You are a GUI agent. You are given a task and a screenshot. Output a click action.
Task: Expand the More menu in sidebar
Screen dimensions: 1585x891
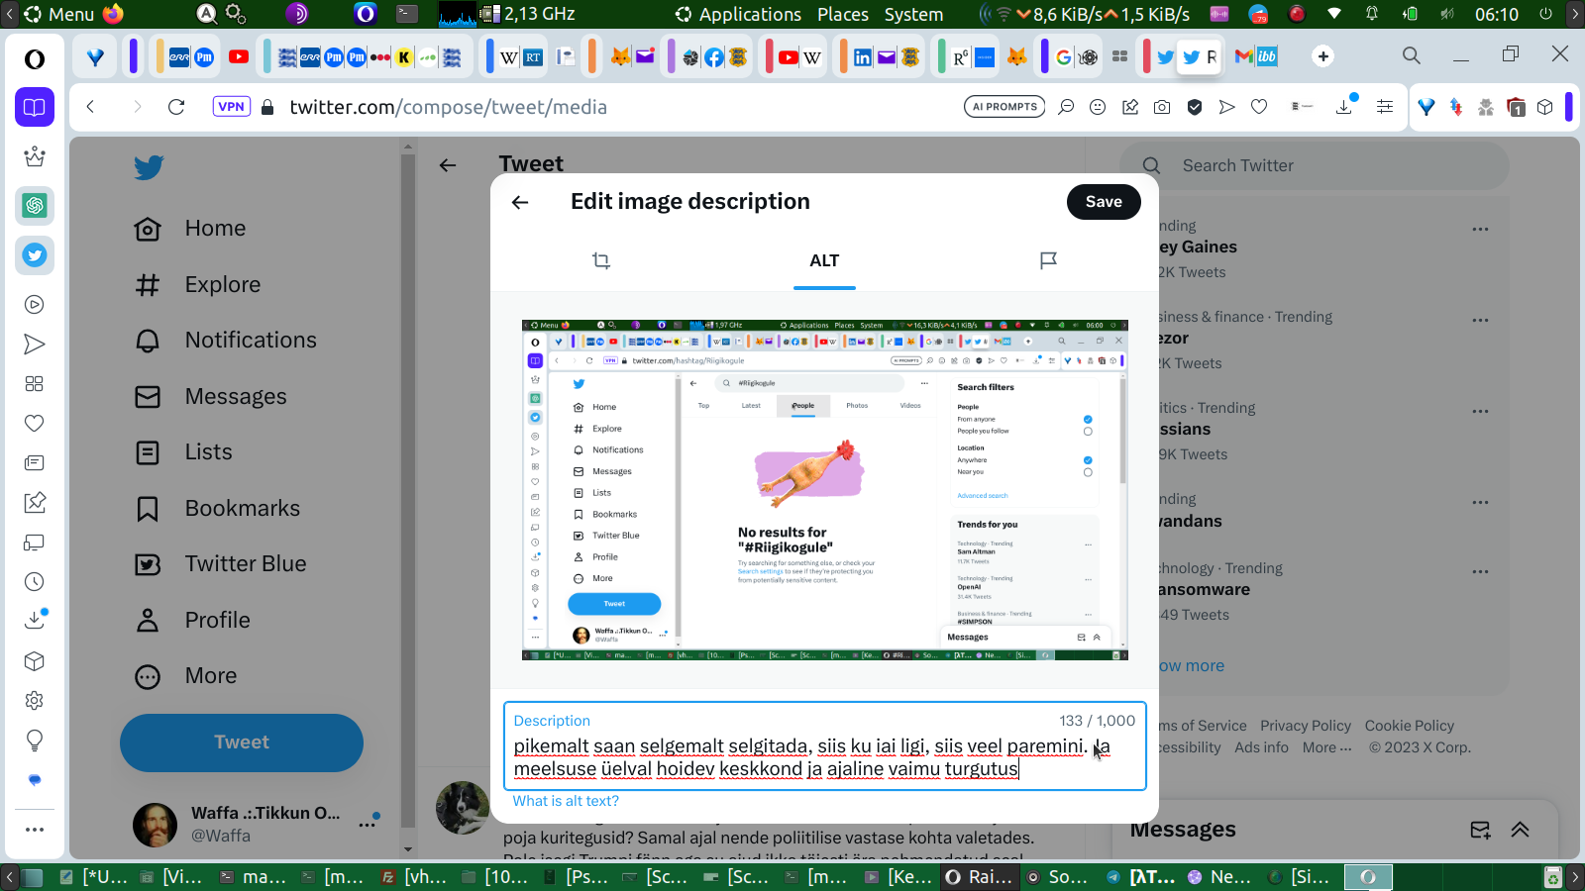point(185,676)
